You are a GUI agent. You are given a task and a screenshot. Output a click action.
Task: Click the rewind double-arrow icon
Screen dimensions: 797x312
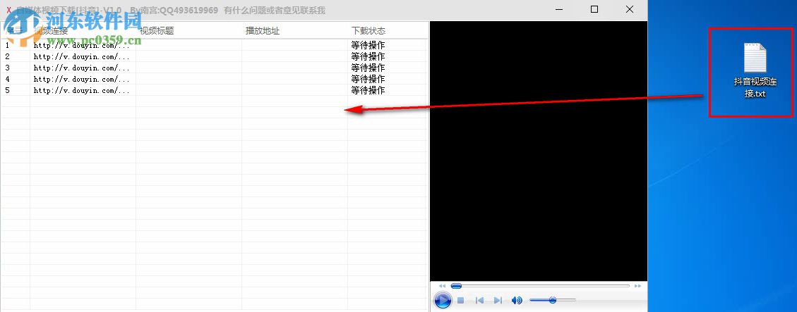pos(442,286)
